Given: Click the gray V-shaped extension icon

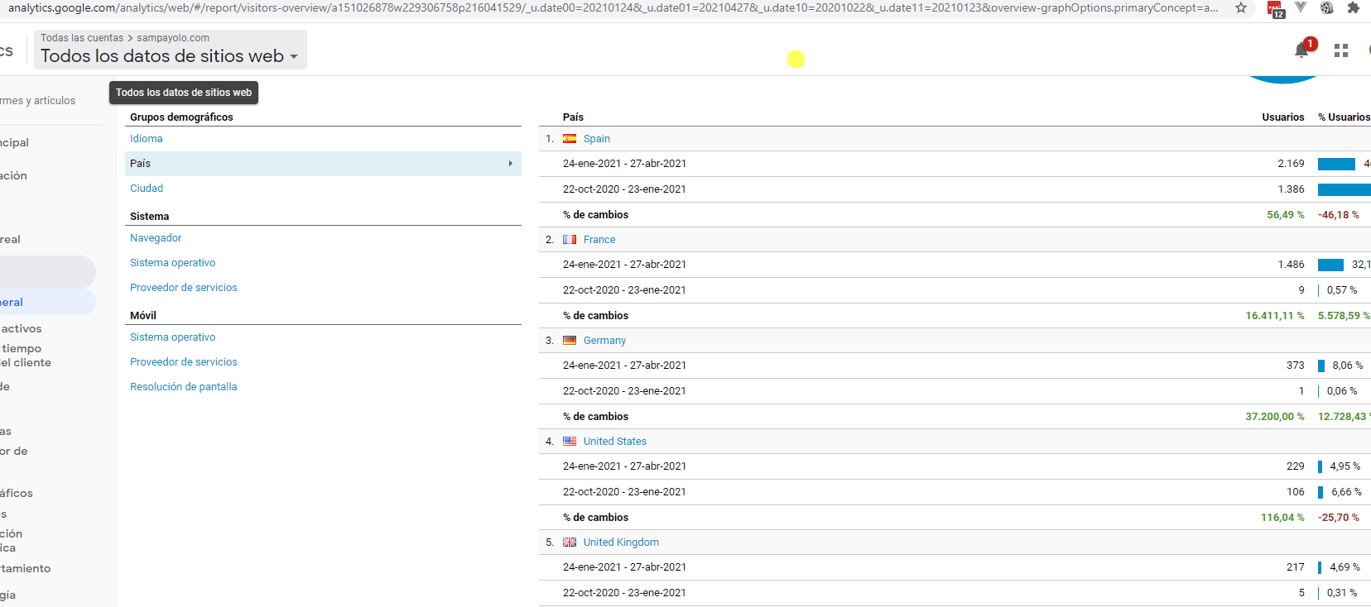Looking at the screenshot, I should (x=1301, y=8).
